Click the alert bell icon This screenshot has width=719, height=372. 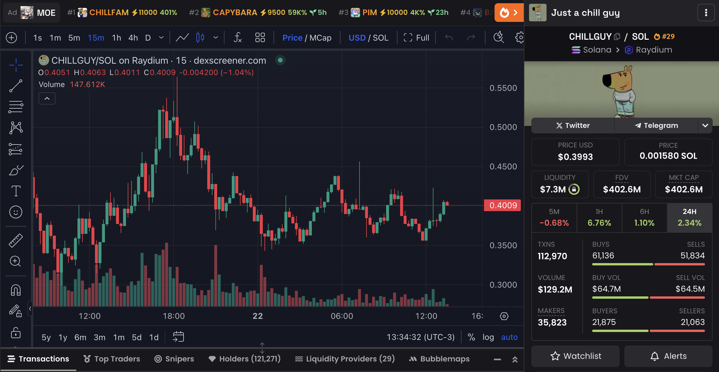(655, 355)
